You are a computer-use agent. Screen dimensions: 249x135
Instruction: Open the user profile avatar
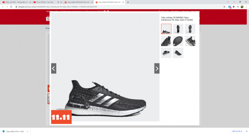pyautogui.click(x=242, y=7)
